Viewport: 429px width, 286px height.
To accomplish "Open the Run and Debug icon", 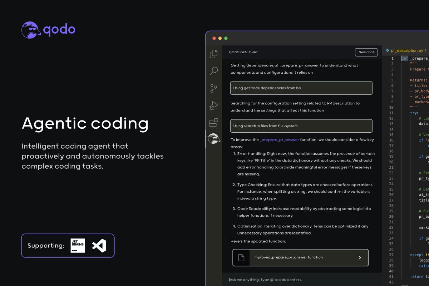I will coord(214,106).
